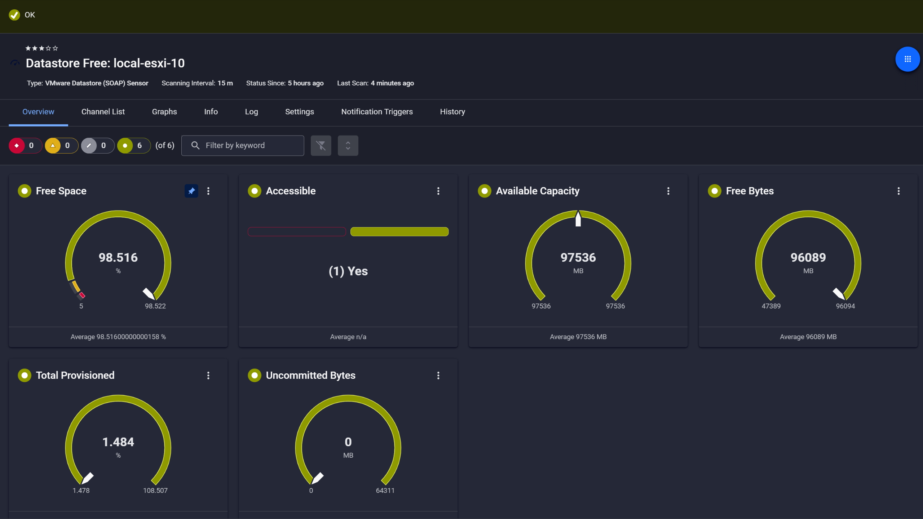Click the Scanning Interval 15 m text
923x519 pixels.
tap(197, 83)
